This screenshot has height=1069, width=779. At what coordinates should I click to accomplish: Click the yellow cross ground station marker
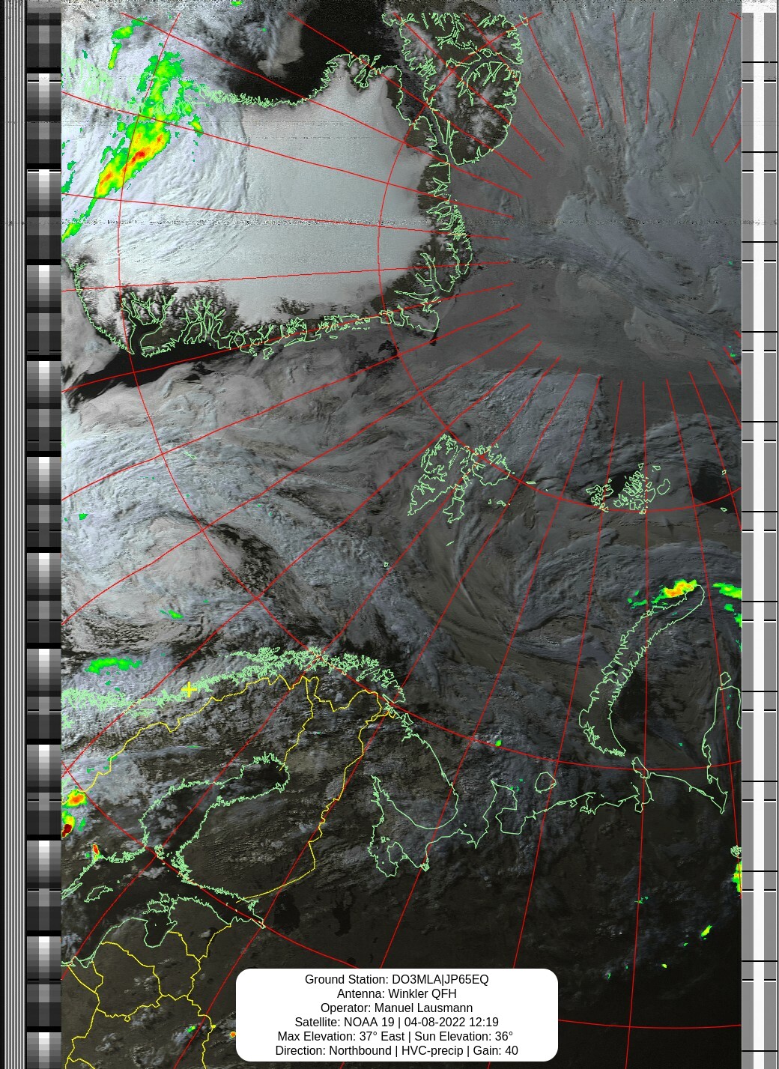coord(189,689)
